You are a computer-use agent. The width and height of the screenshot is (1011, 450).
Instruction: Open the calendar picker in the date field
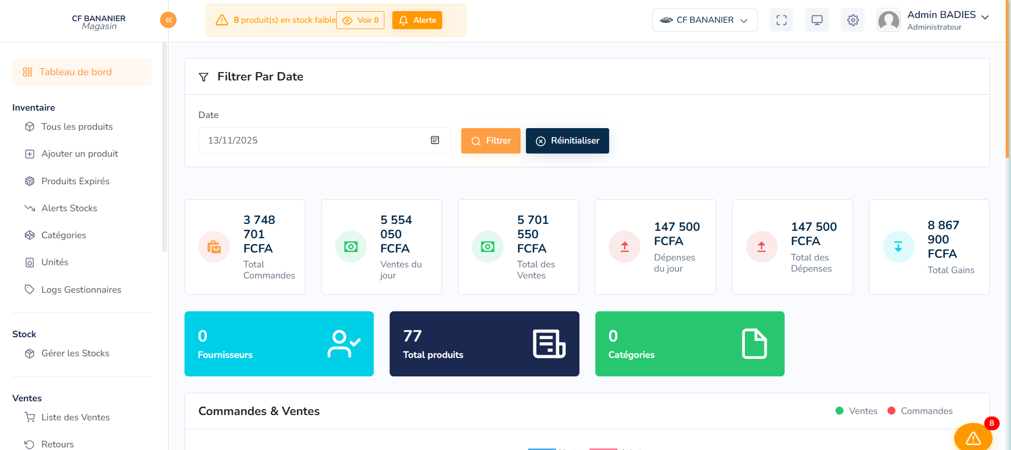[435, 140]
